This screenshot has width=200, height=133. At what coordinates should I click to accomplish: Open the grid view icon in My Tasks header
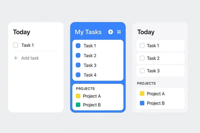click(119, 32)
